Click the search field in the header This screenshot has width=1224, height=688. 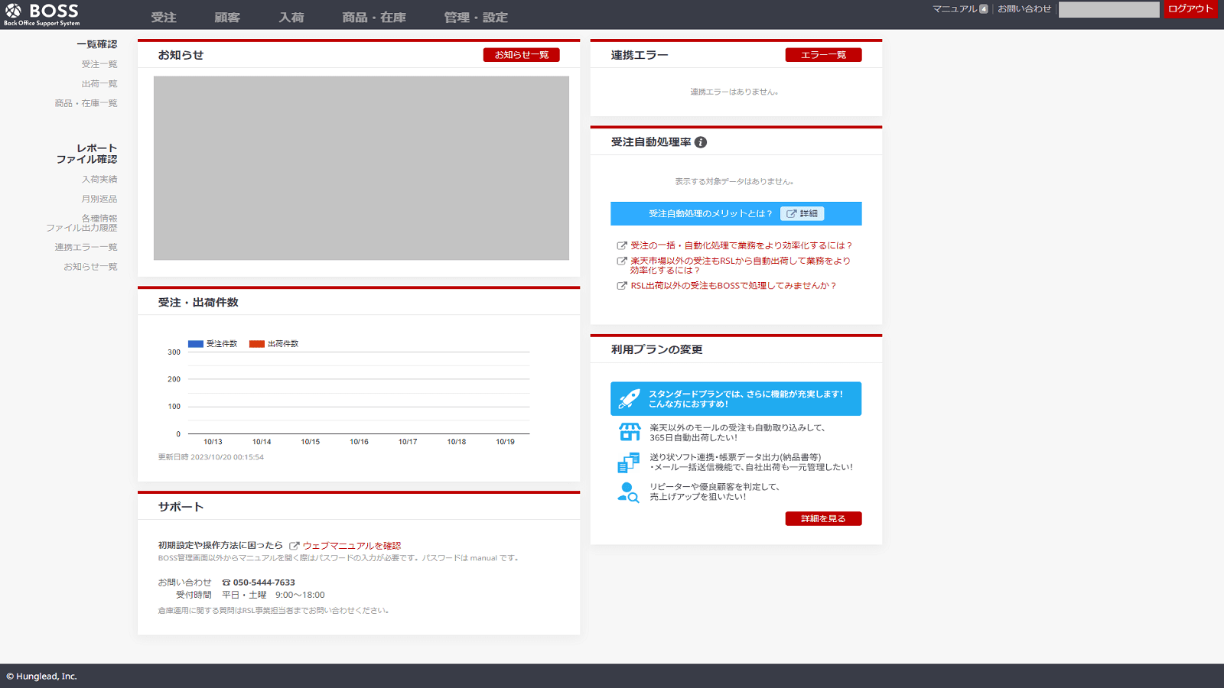(x=1108, y=9)
